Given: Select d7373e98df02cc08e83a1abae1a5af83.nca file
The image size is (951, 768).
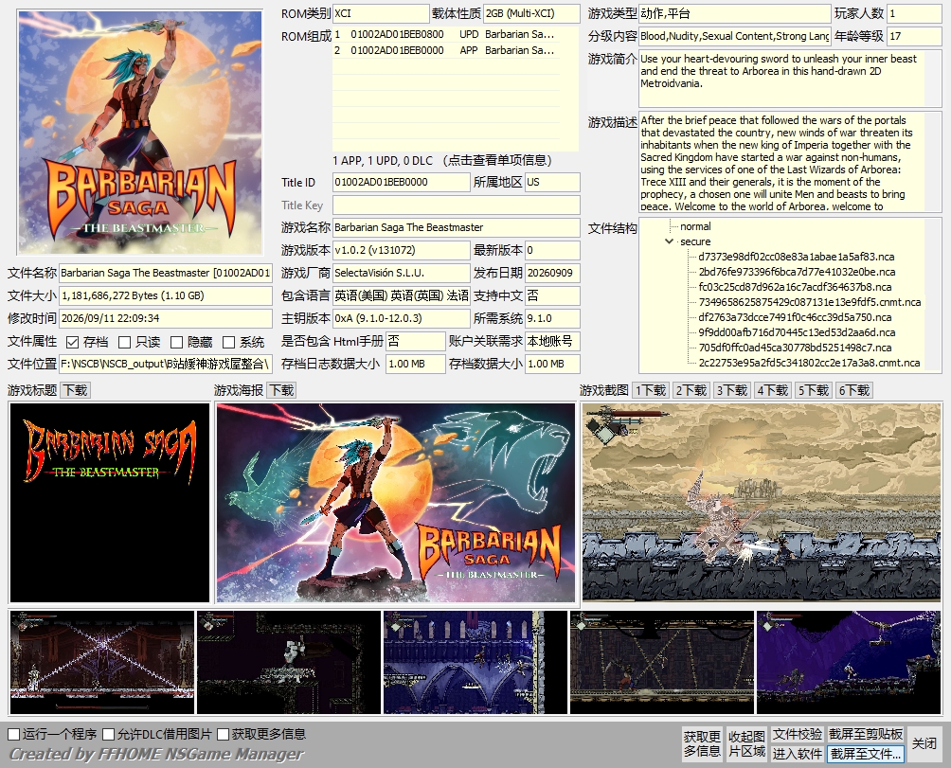Looking at the screenshot, I should (797, 257).
